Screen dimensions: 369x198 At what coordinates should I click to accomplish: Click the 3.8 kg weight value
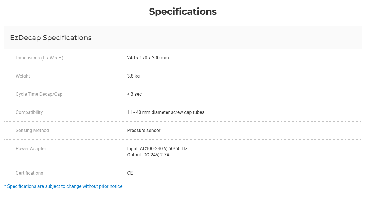coord(133,76)
